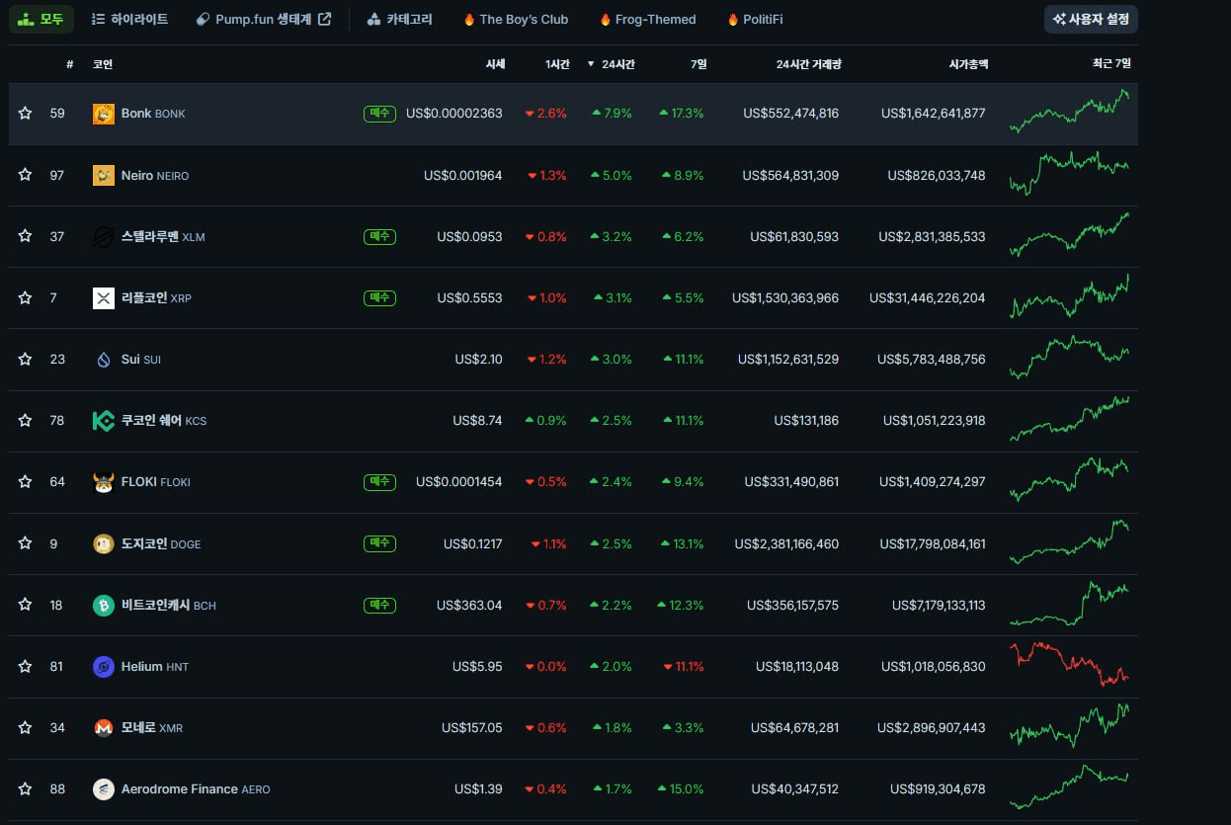
Task: Sort by 24시간 거래량 header
Action: click(808, 64)
